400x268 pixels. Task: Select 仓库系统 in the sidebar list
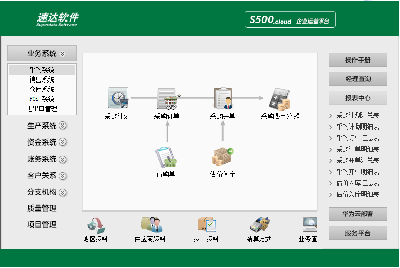tap(42, 89)
